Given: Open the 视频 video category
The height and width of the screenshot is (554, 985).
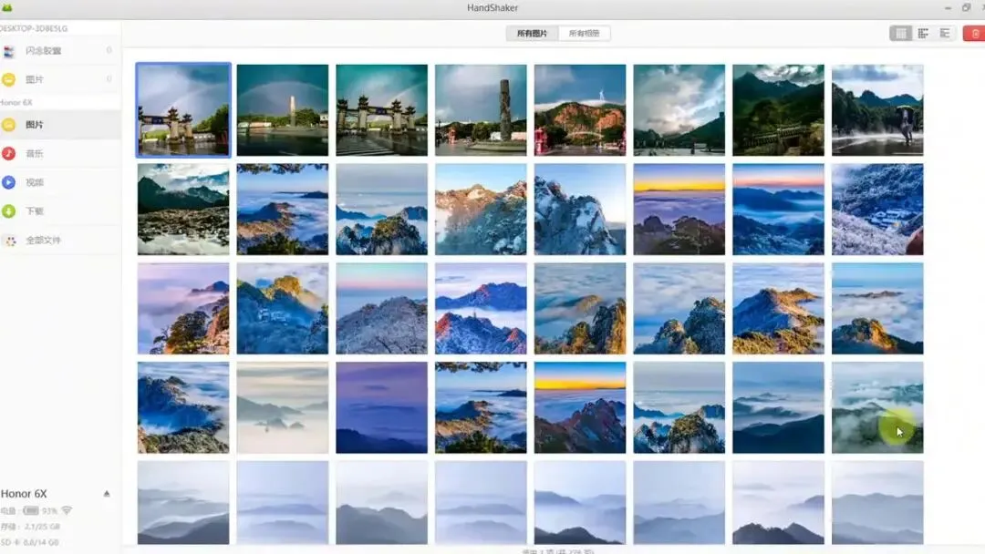Looking at the screenshot, I should click(x=59, y=182).
